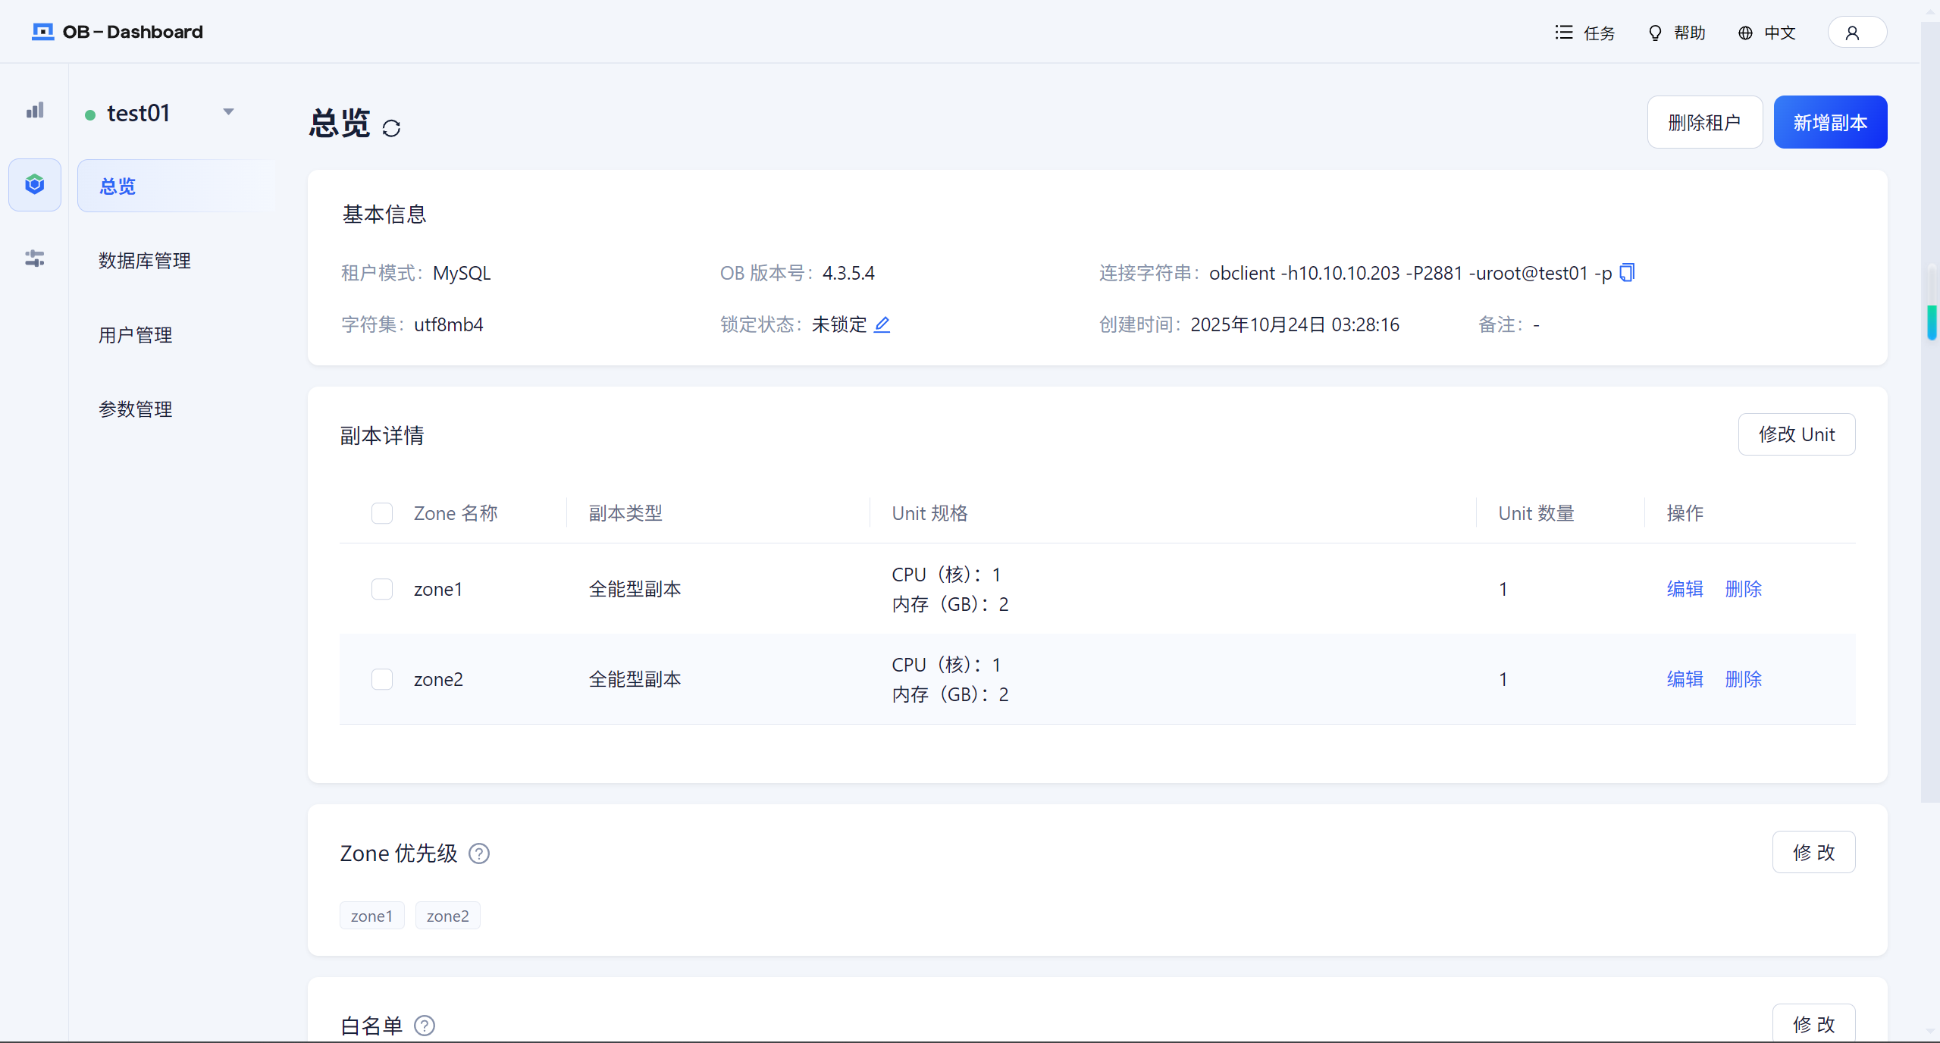Copy the connection string with copy icon
The image size is (1940, 1043).
[1627, 273]
